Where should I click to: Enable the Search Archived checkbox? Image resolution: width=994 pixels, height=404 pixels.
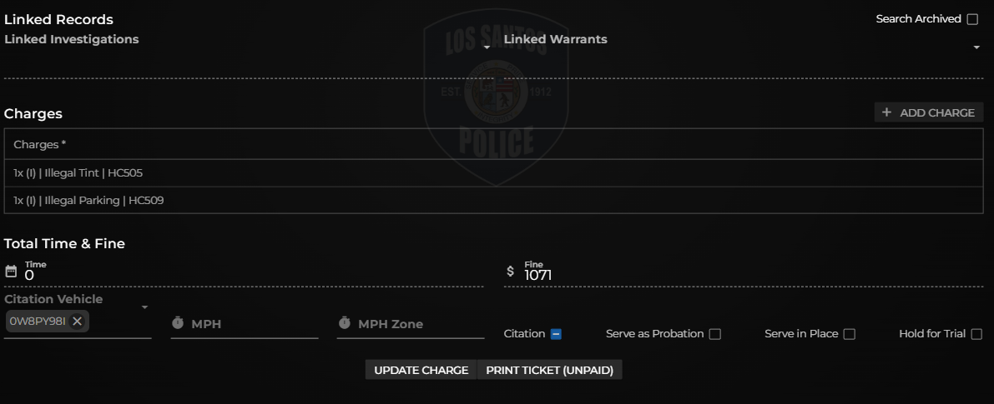click(972, 19)
